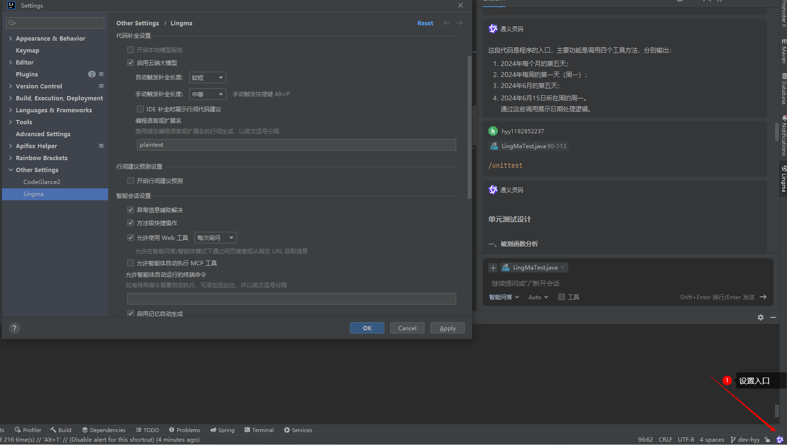787x445 pixels.
Task: Open the Notifications side tab
Action: click(783, 135)
